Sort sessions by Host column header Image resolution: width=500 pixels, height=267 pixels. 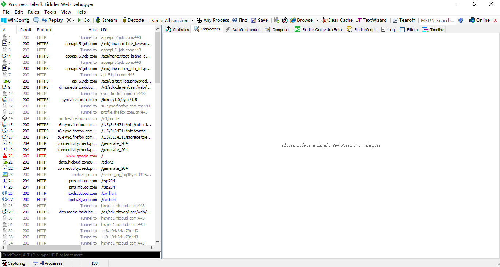77,30
